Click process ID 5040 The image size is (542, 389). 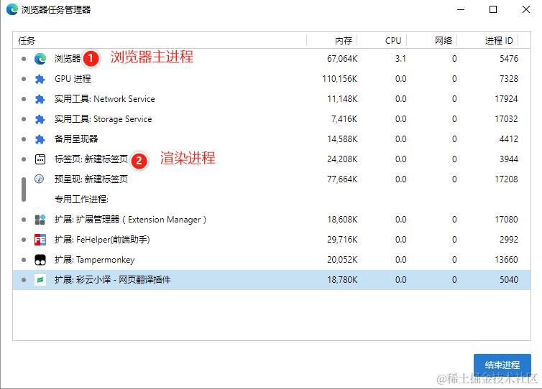509,280
